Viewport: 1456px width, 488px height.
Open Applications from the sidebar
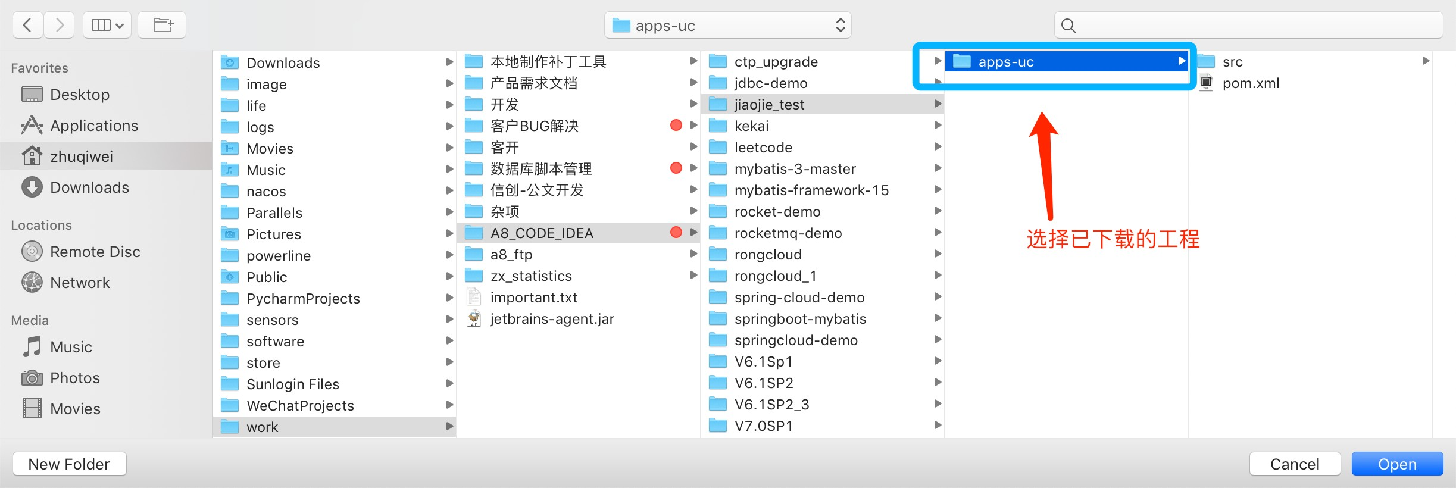94,126
